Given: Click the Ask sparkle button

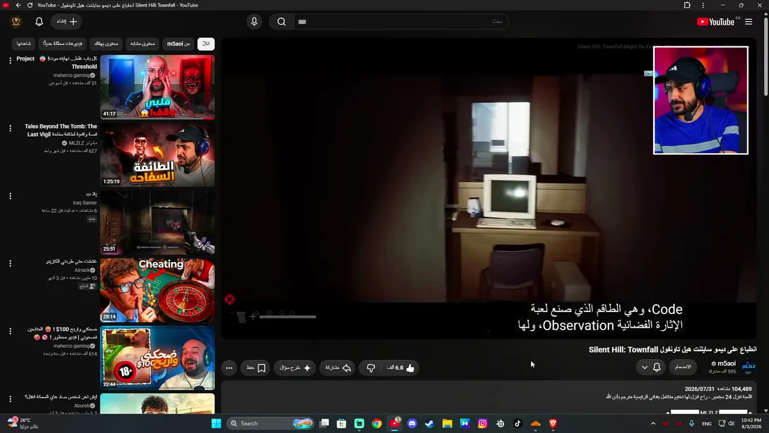Looking at the screenshot, I should click(296, 367).
